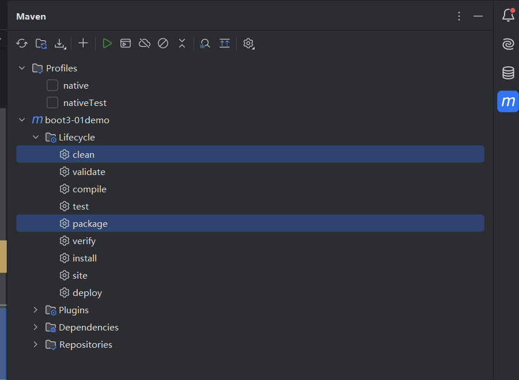Expand the Plugins node

(x=36, y=310)
